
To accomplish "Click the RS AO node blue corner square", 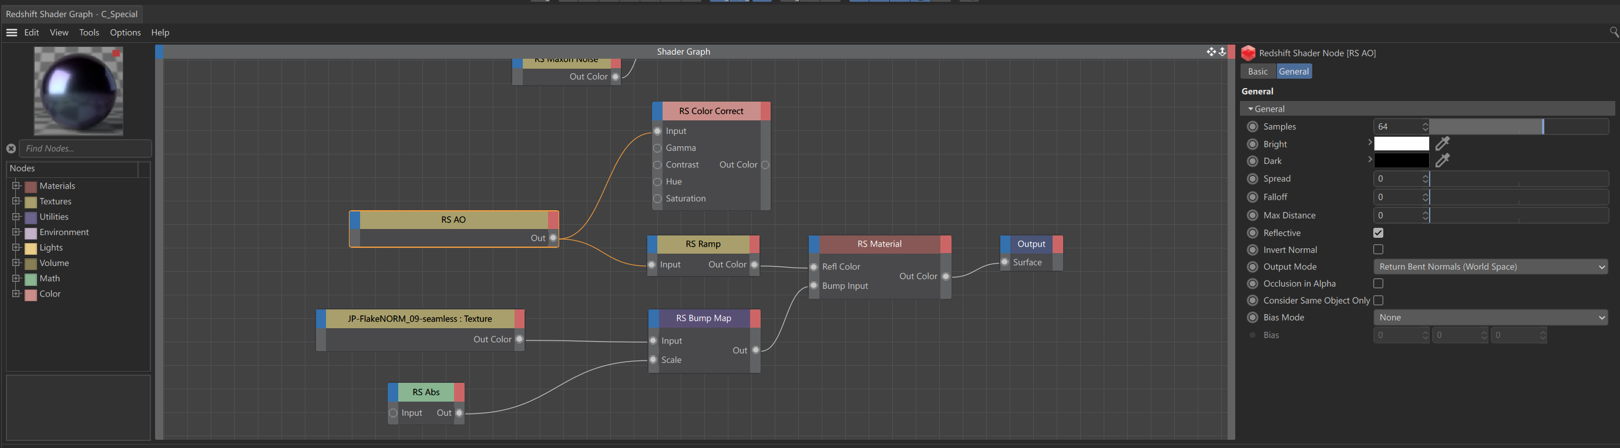I will click(x=355, y=220).
